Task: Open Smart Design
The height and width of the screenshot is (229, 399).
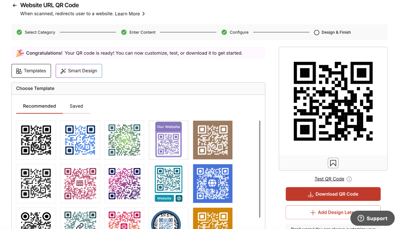Action: pyautogui.click(x=79, y=71)
